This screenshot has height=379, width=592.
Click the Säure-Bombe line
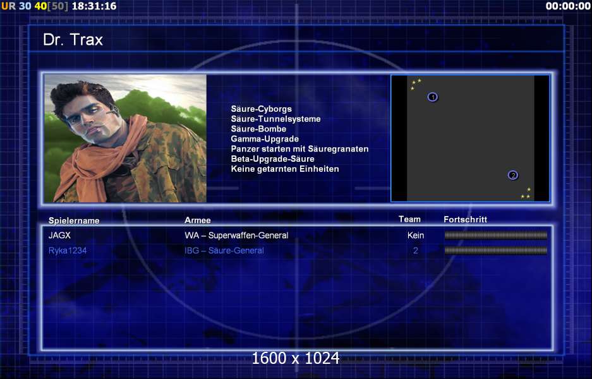[258, 129]
